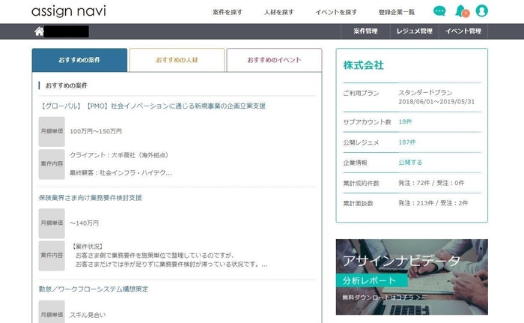
Task: Click the スタンダードプラン plan text
Action: [x=425, y=93]
